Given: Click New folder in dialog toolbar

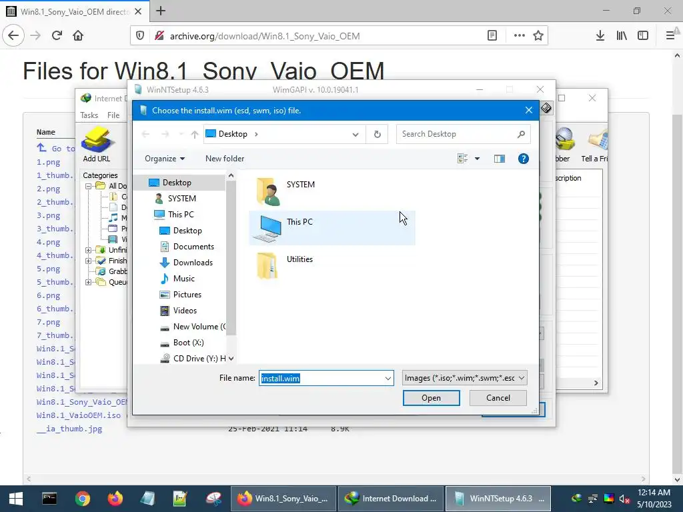Looking at the screenshot, I should (225, 159).
